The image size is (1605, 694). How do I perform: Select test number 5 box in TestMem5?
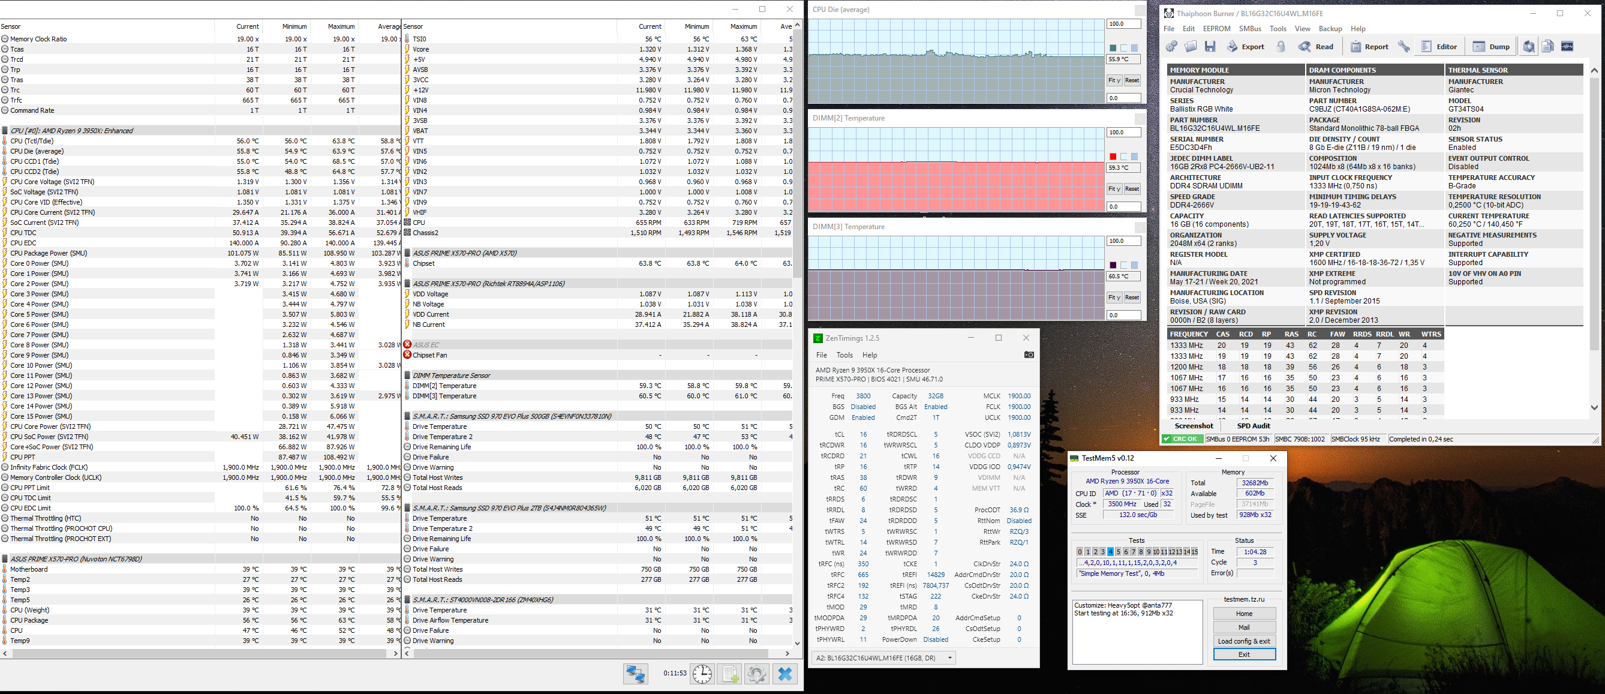tap(1119, 552)
